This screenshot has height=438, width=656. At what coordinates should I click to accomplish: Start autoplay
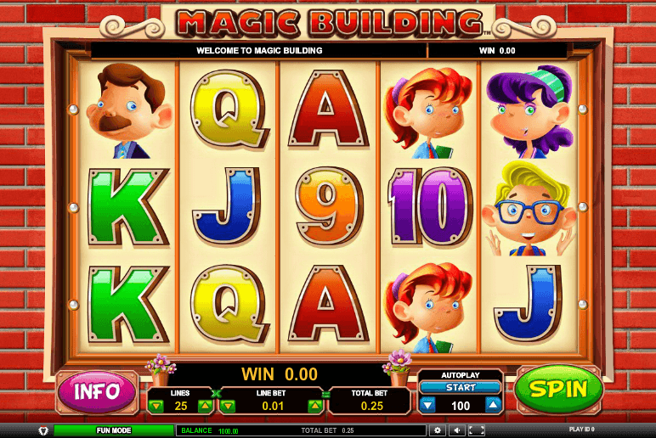(461, 387)
